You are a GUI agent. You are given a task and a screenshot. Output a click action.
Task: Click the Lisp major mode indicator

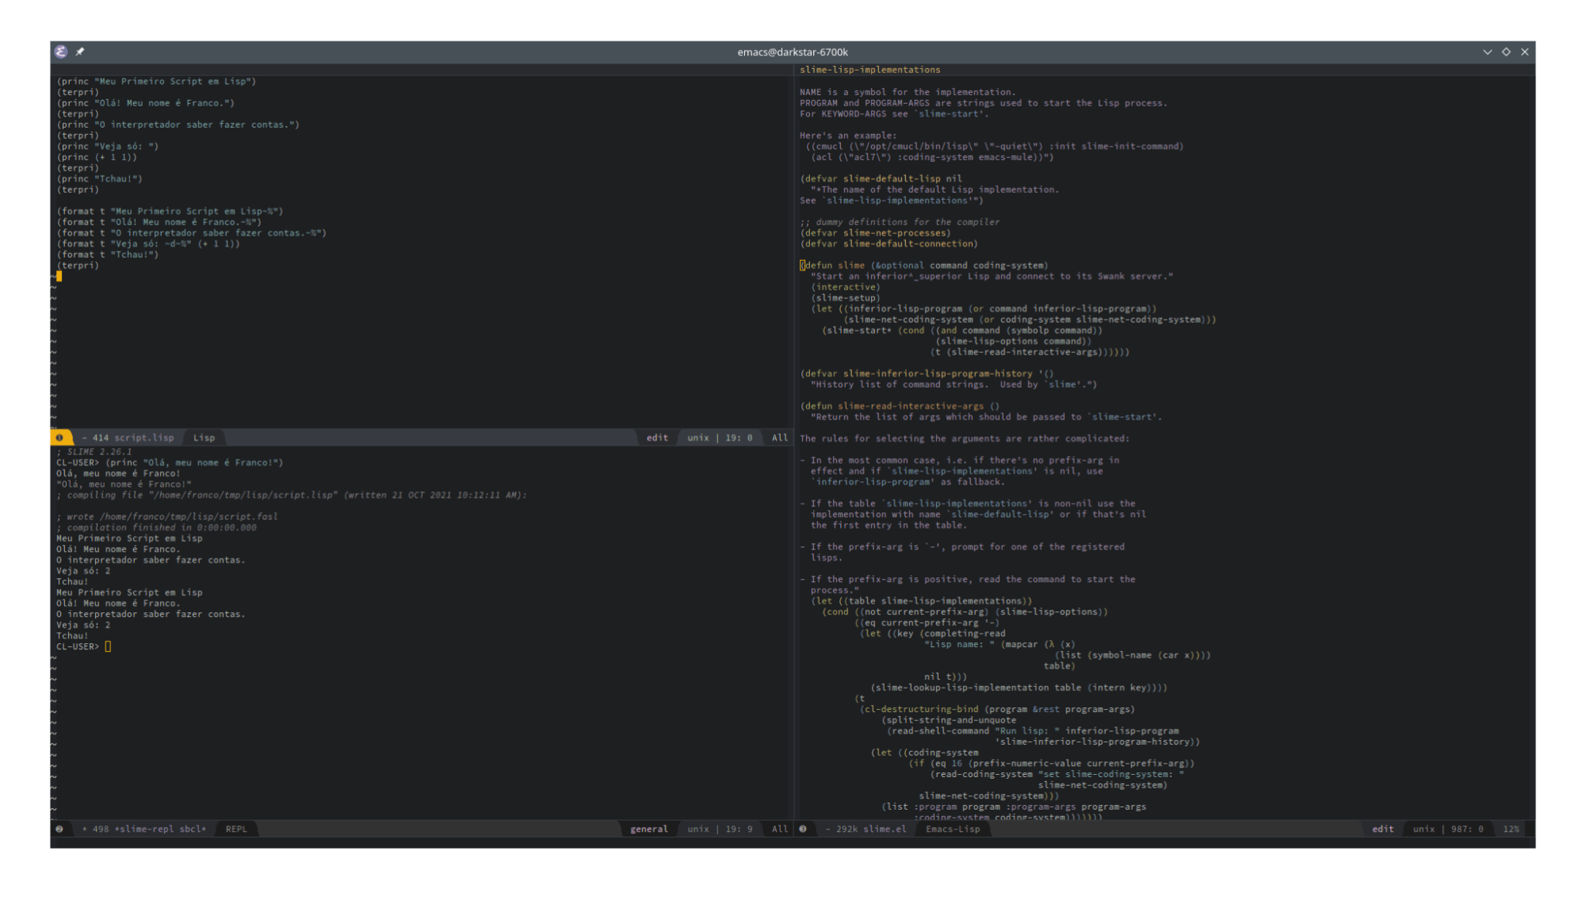tap(204, 438)
